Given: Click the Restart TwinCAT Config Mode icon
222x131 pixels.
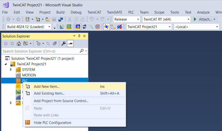Looking at the screenshot, I should point(78,27).
